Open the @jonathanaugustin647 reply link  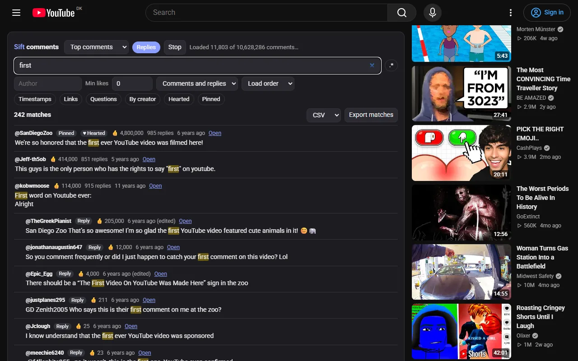tap(173, 247)
